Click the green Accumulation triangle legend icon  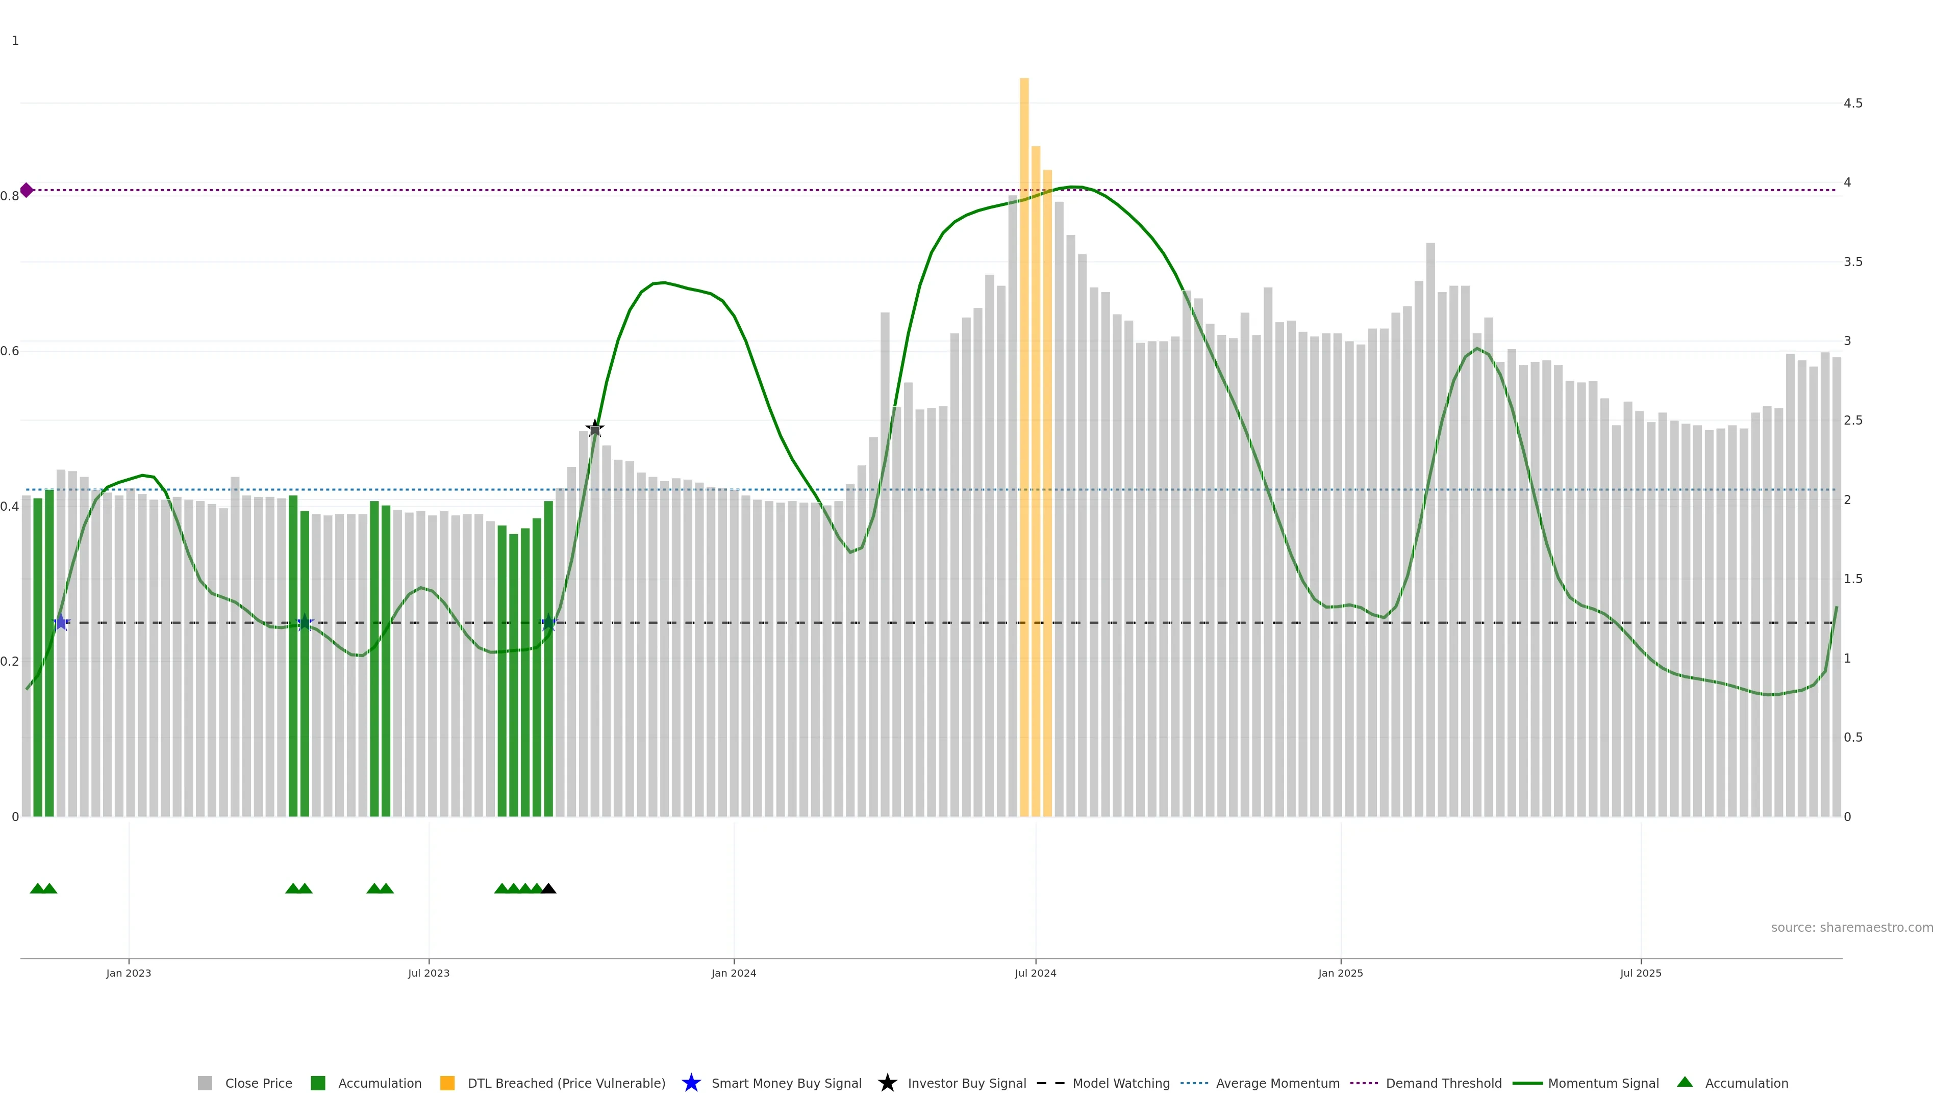1685,1082
